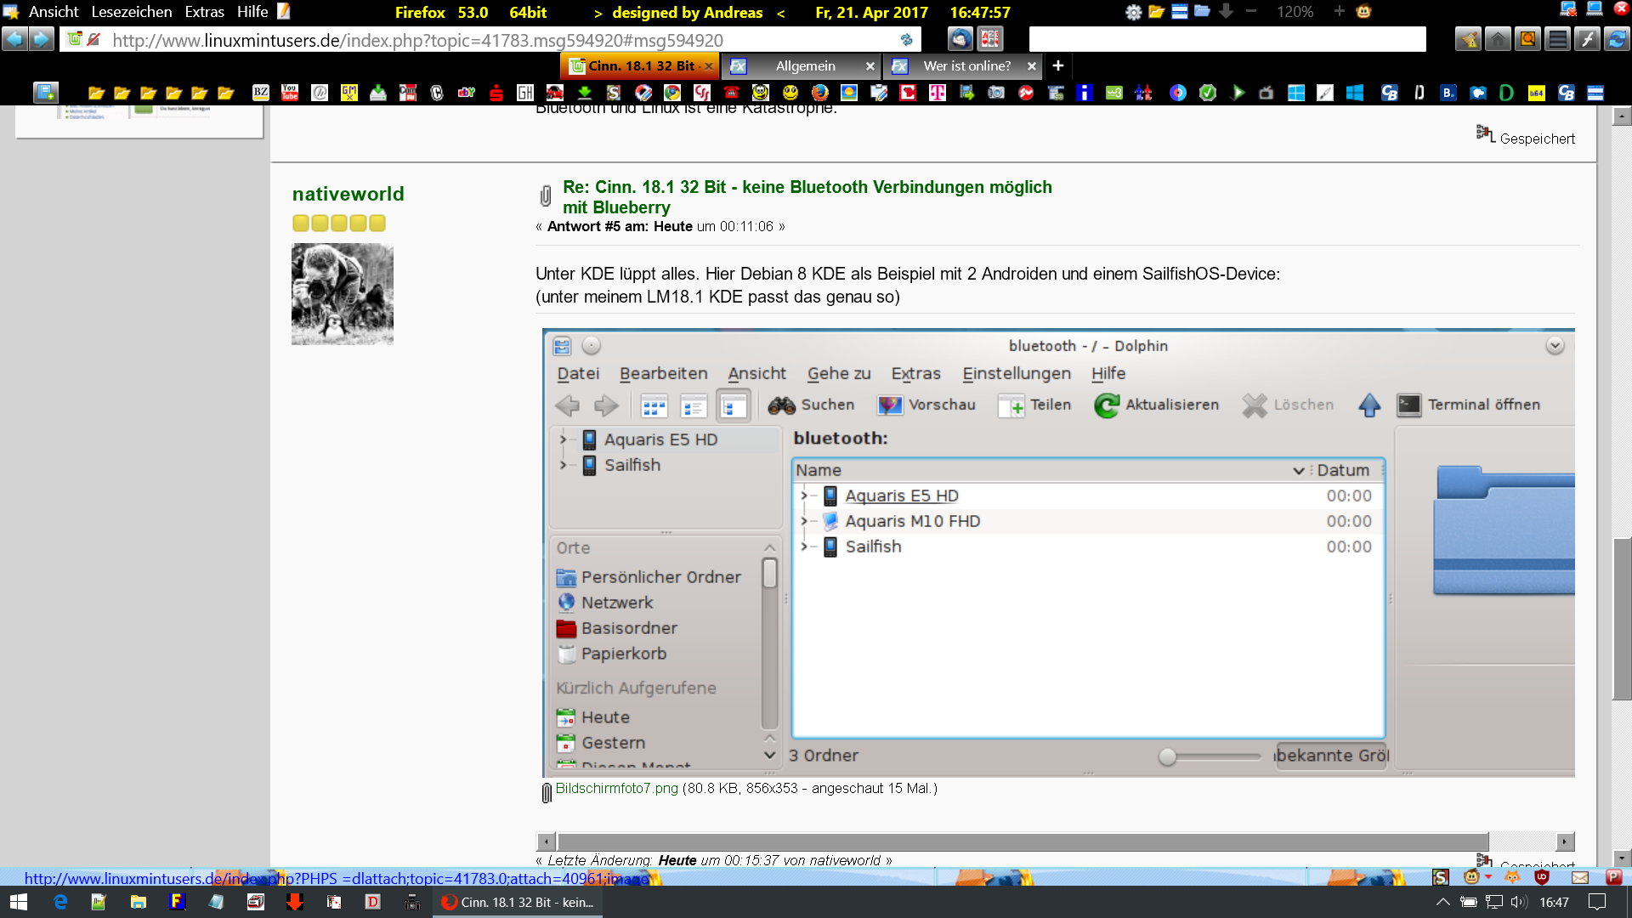
Task: Open the Thunderbird mail toolbar icon
Action: (x=960, y=39)
